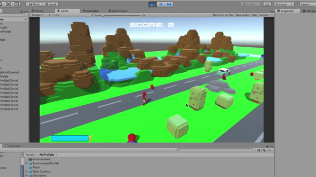Open the Display 1 dropdown
The height and width of the screenshot is (177, 316).
pyautogui.click(x=41, y=15)
